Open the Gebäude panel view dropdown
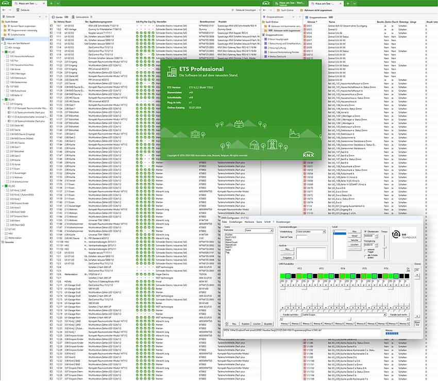Screen dimensions: 438x381 (x=40, y=17)
